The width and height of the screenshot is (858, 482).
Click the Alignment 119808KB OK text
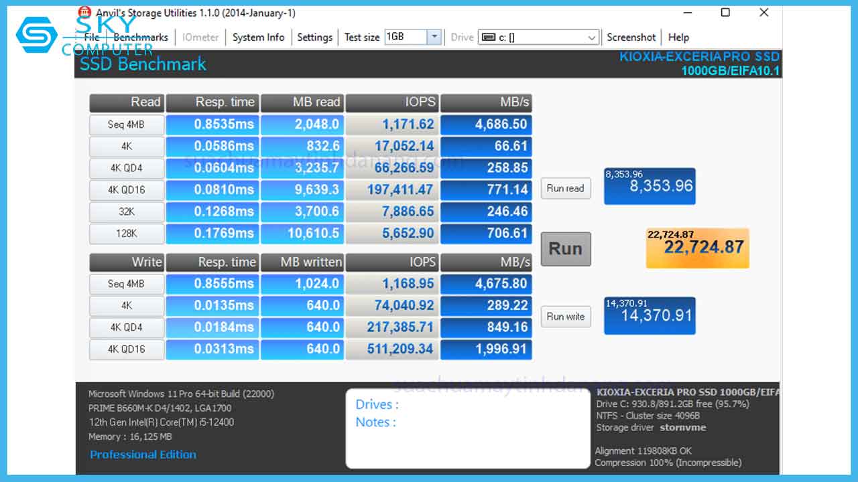pos(643,451)
